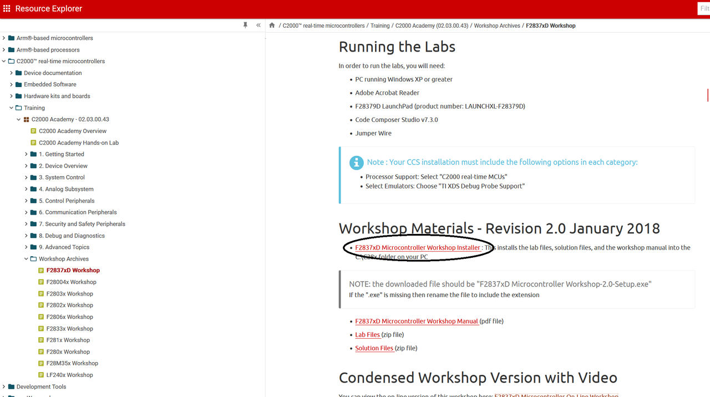
Task: Select F2837xD Workshop in tree
Action: [73, 271]
